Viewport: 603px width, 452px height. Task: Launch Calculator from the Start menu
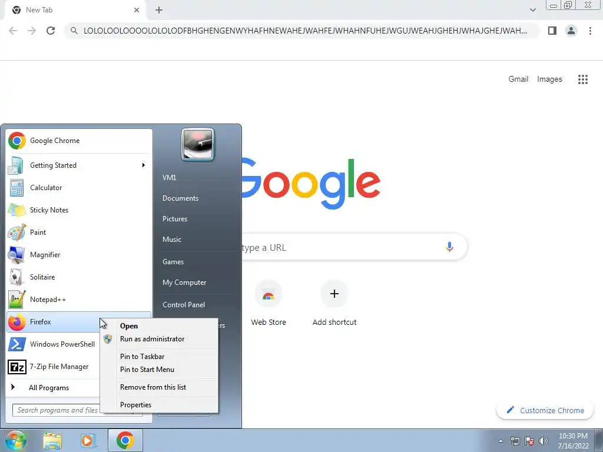point(78,188)
